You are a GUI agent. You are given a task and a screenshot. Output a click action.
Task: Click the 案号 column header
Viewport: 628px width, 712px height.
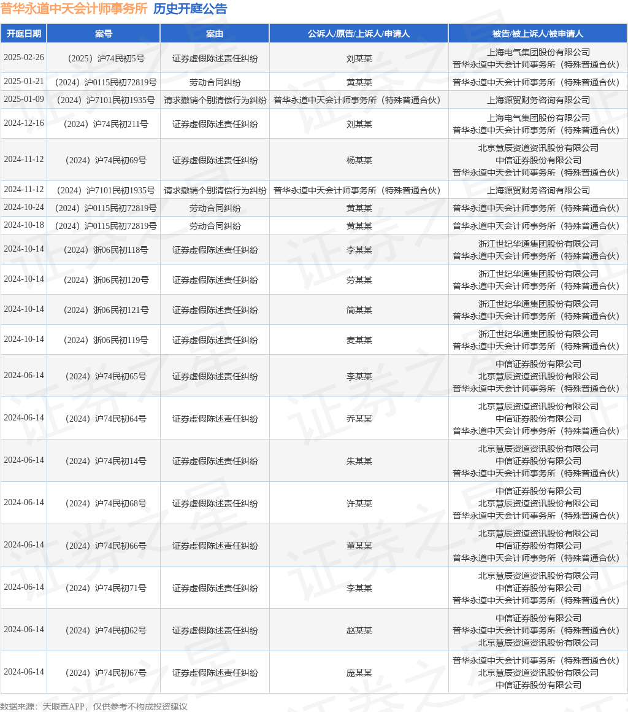(x=104, y=34)
